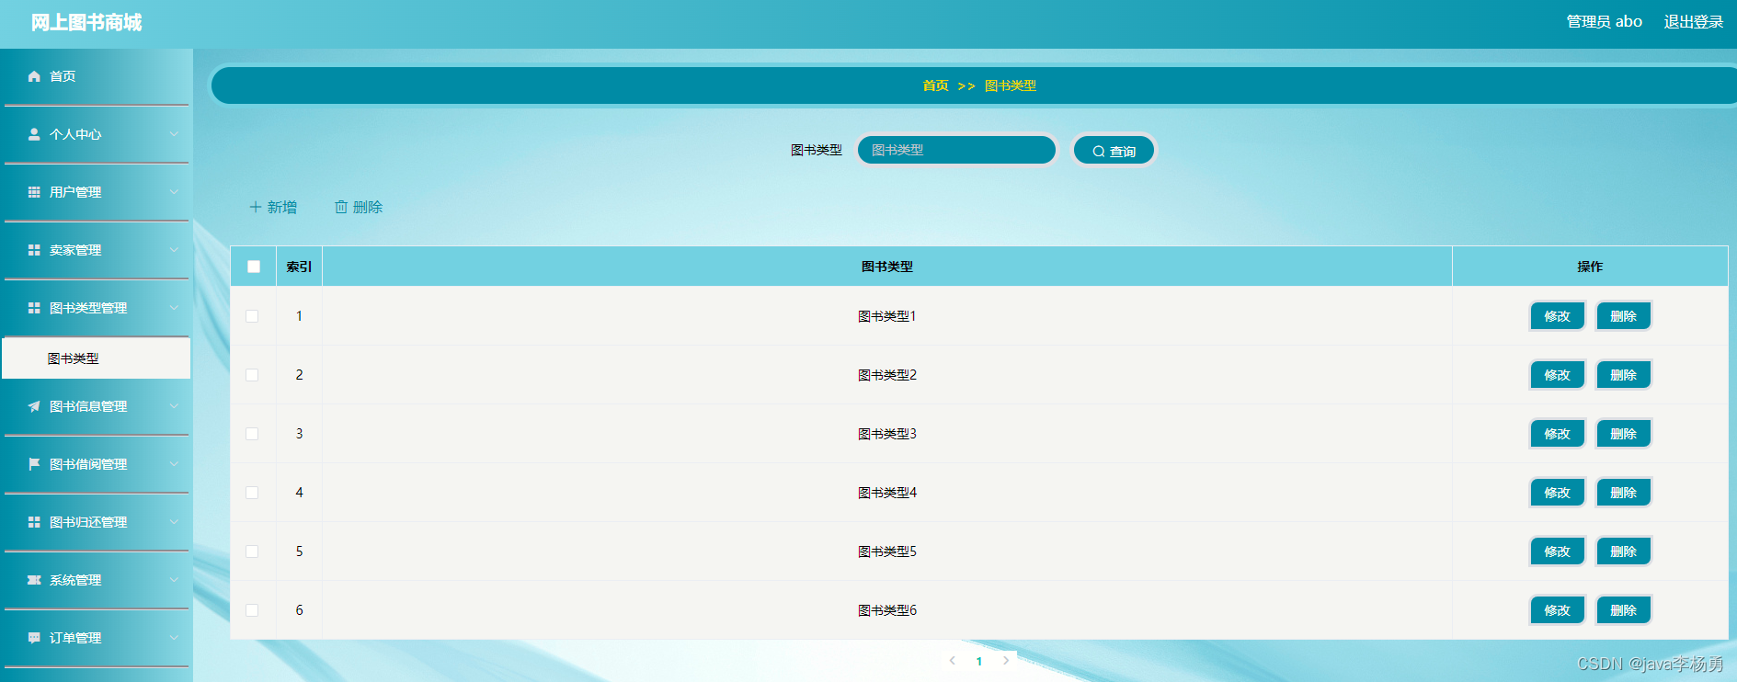Expand the 图书归还管理 menu chevron
The width and height of the screenshot is (1737, 682).
point(174,522)
